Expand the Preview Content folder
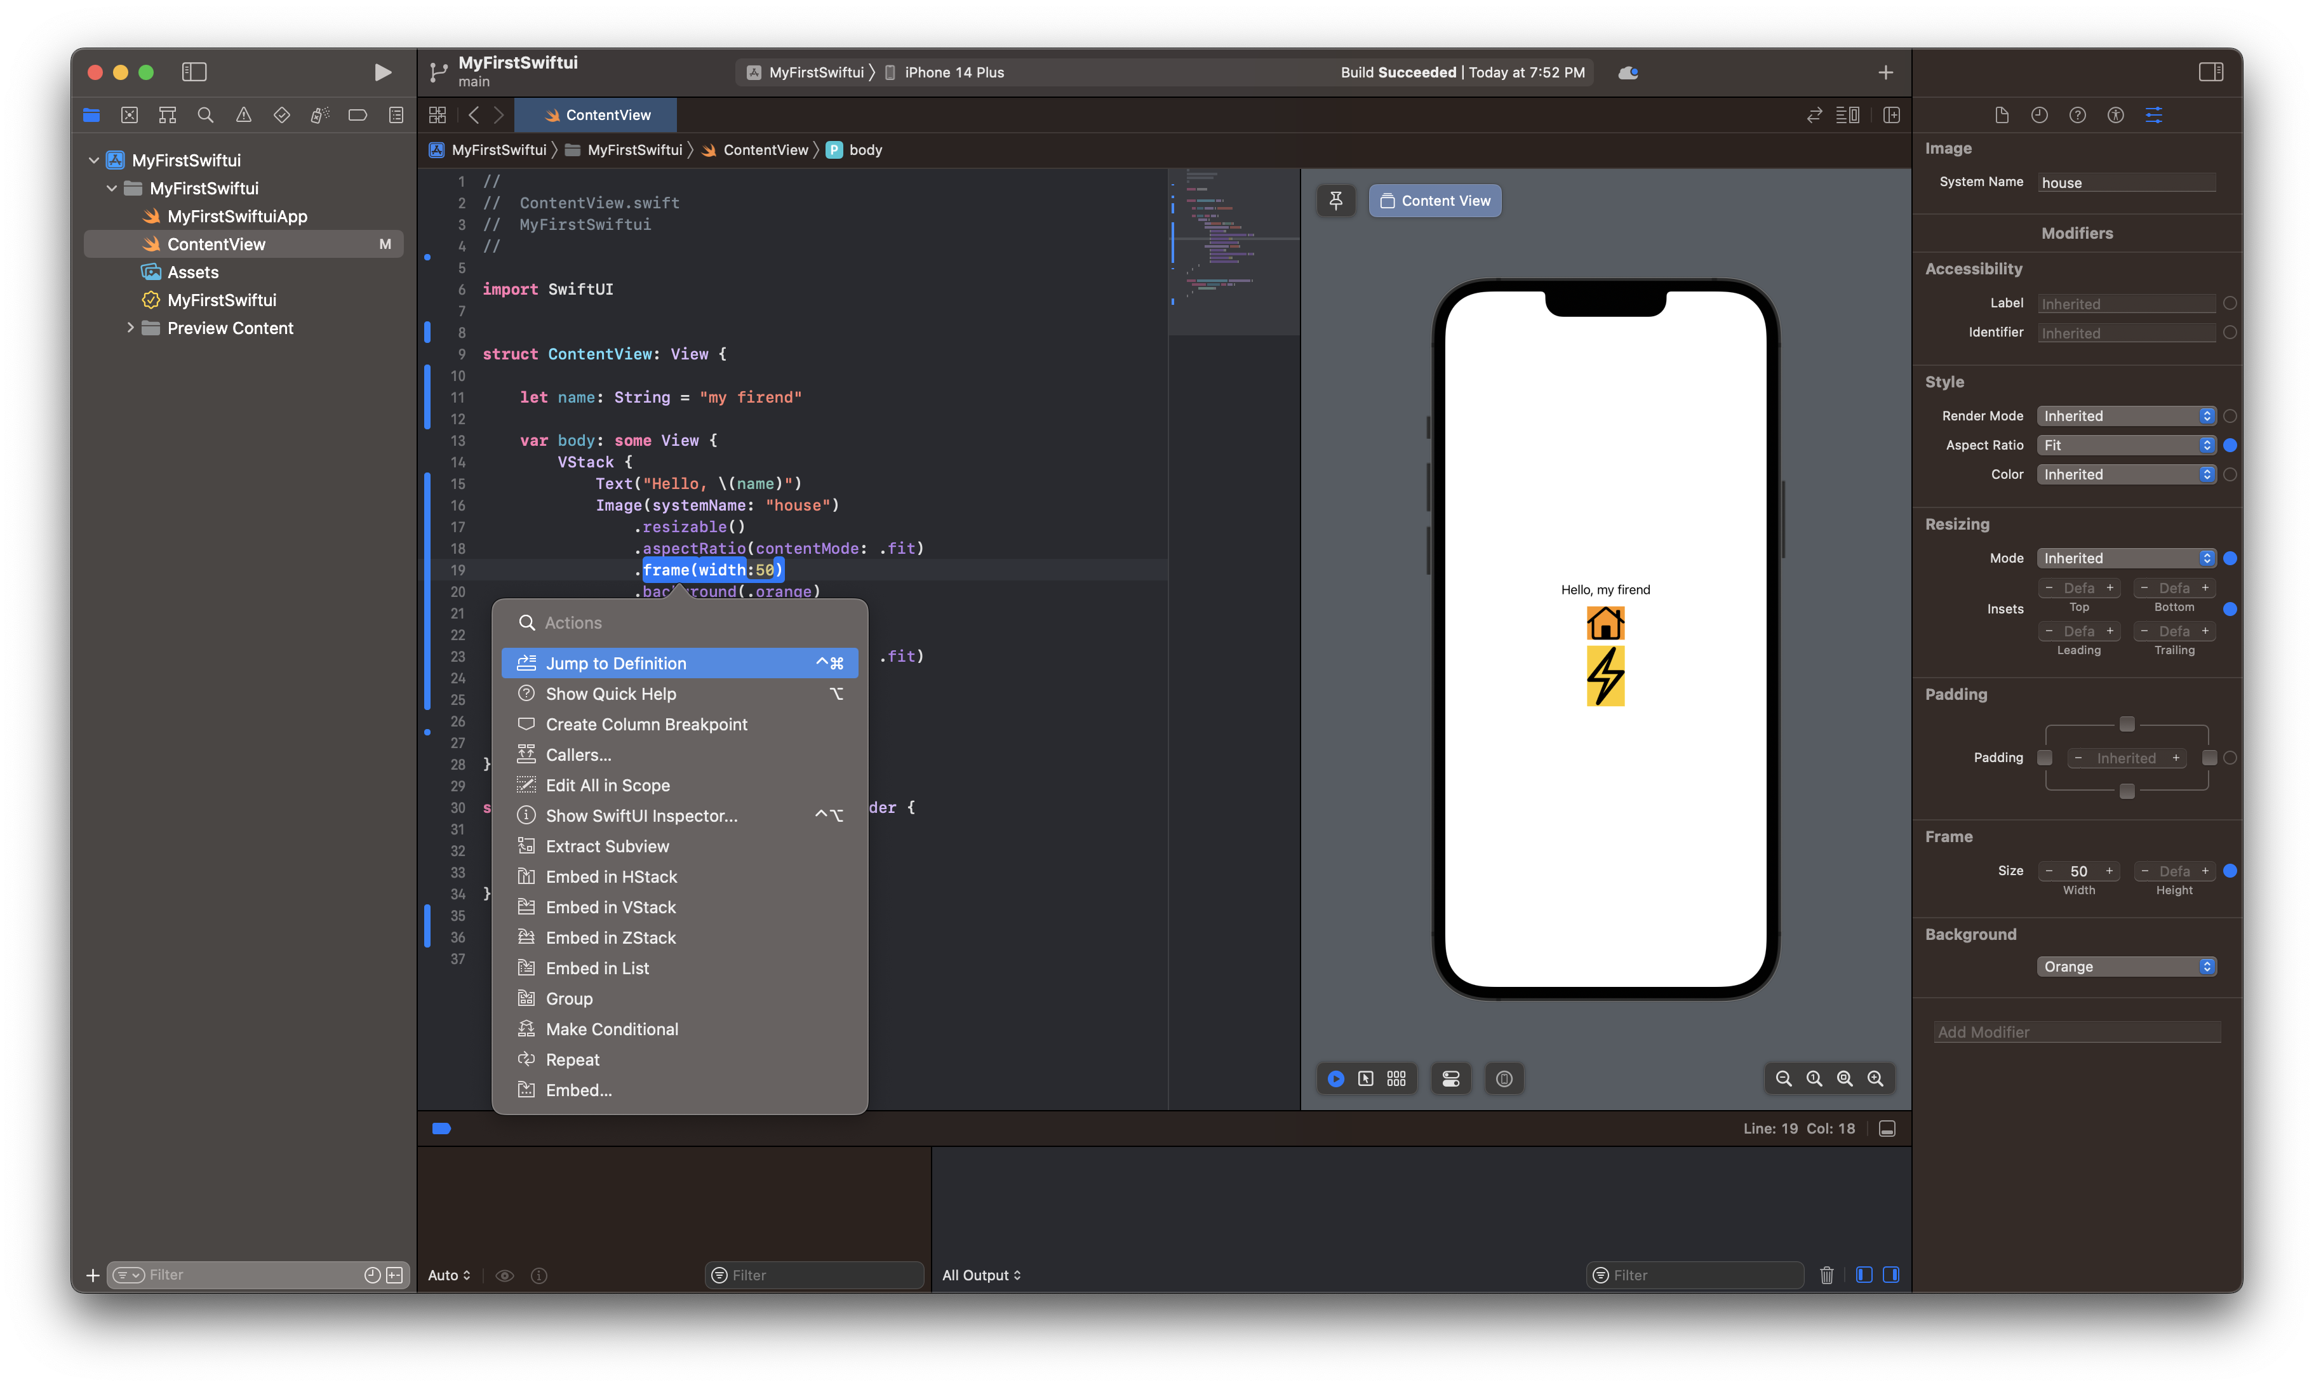 point(130,328)
